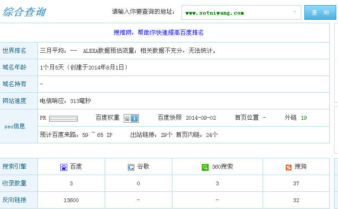This screenshot has height=209, width=338.
Task: Click the 首页位置 label
Action: [247, 118]
